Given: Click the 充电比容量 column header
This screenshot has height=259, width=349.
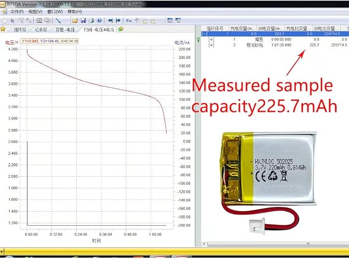Looking at the screenshot, I should (299, 28).
